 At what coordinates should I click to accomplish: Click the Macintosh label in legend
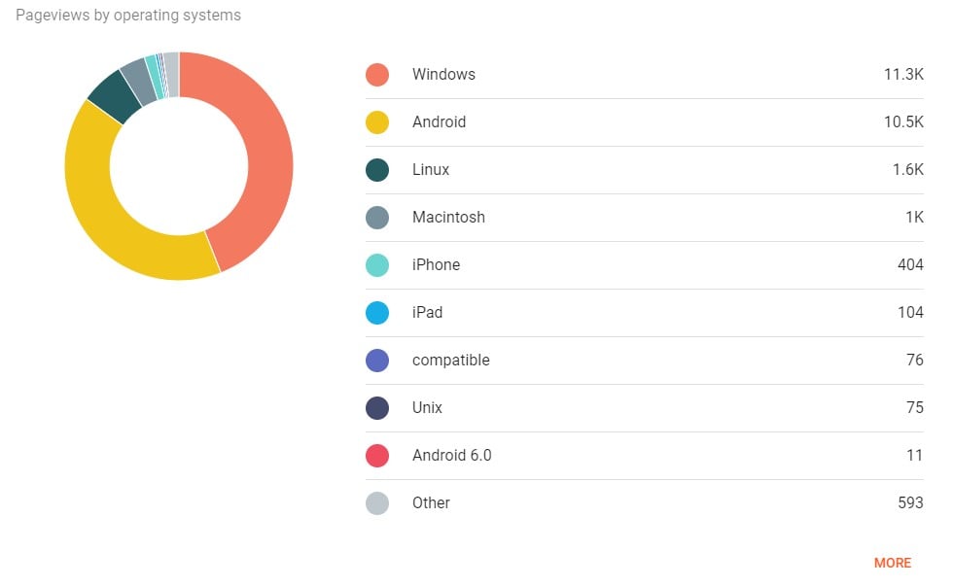tap(448, 218)
